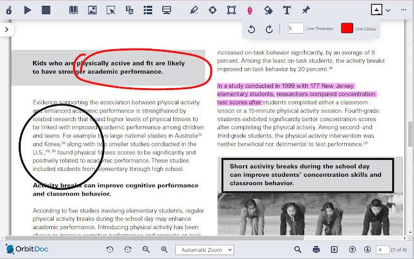Open the picture dictionary image tool
414x259 pixels.
click(93, 10)
